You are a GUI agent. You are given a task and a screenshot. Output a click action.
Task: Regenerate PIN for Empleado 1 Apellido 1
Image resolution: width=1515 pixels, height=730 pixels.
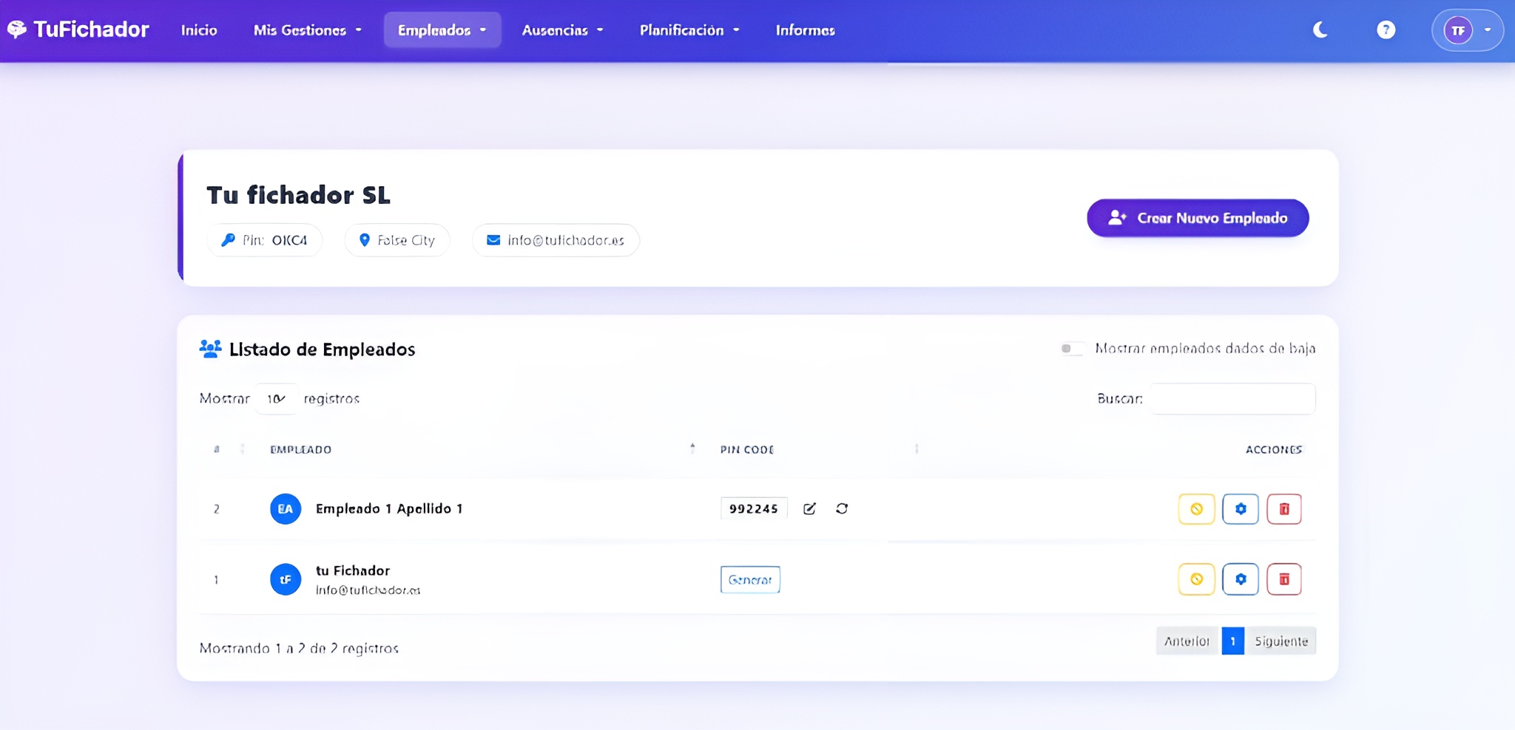pos(842,508)
